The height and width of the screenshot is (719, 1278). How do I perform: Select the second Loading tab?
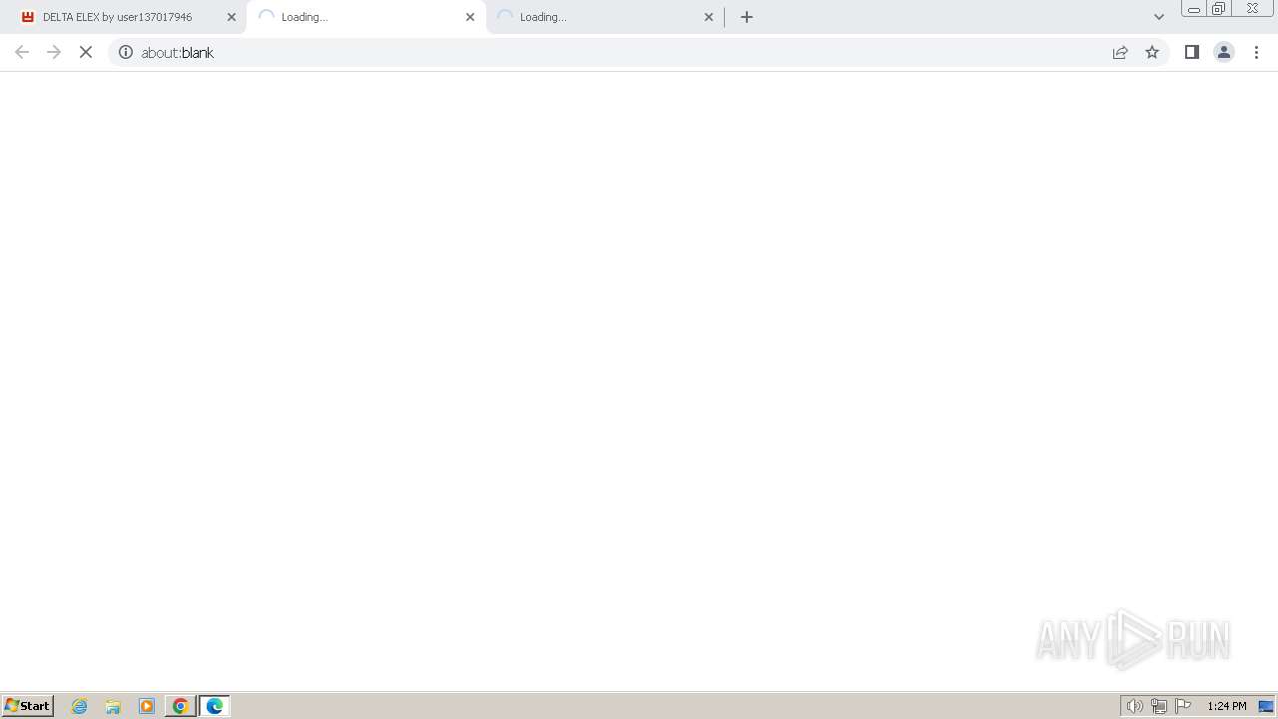click(x=365, y=17)
